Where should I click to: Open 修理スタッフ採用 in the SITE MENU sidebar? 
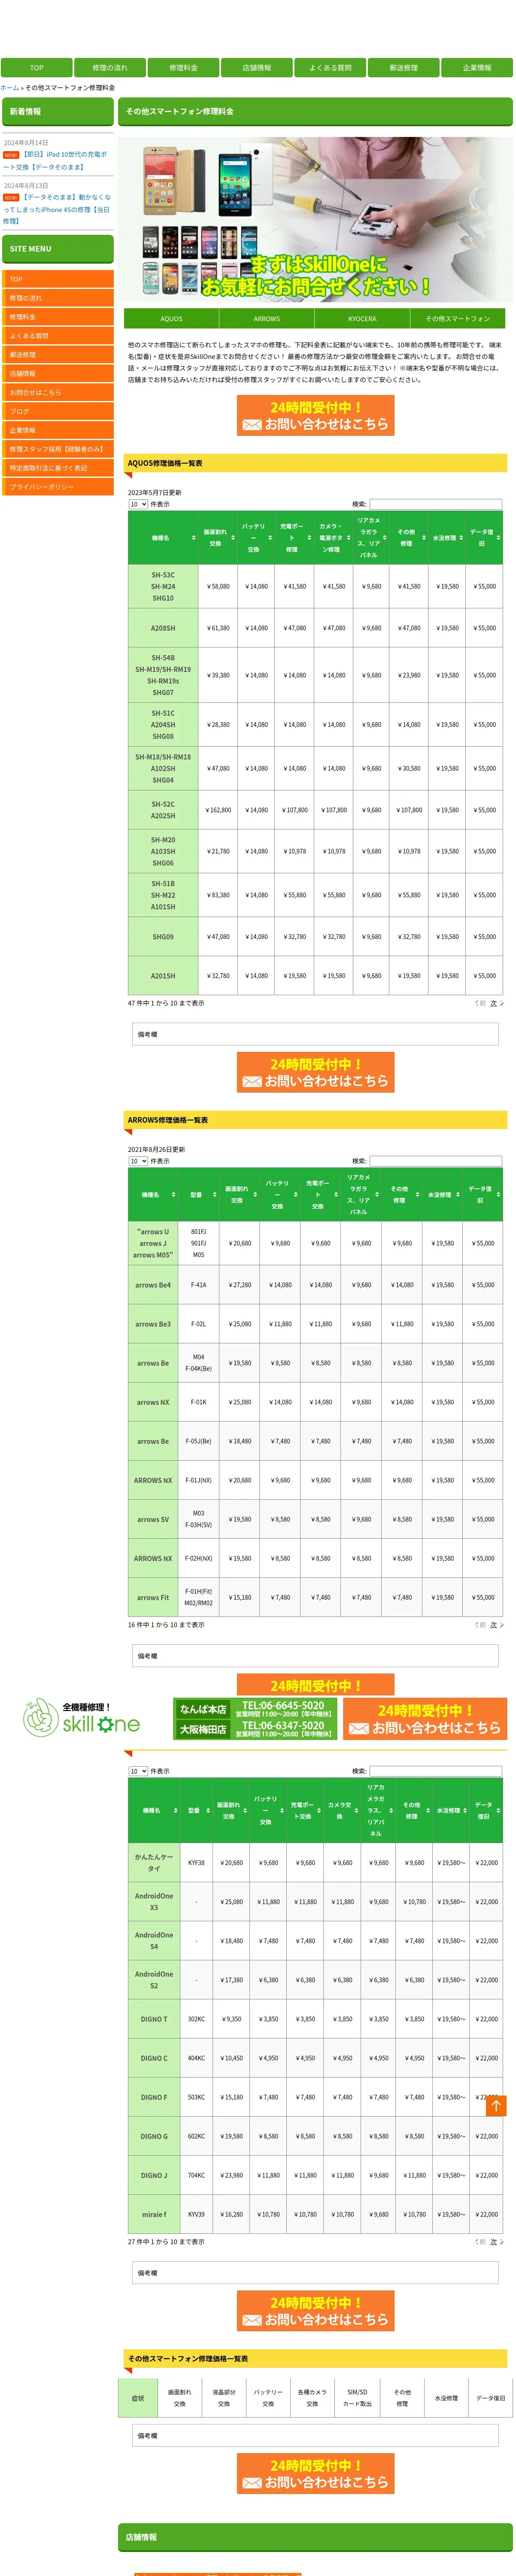[58, 449]
